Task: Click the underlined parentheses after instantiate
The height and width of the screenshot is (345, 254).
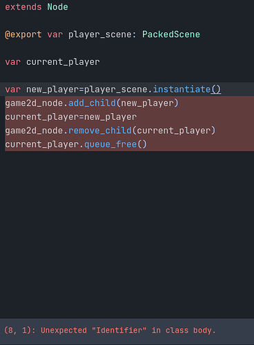Action: pos(216,89)
